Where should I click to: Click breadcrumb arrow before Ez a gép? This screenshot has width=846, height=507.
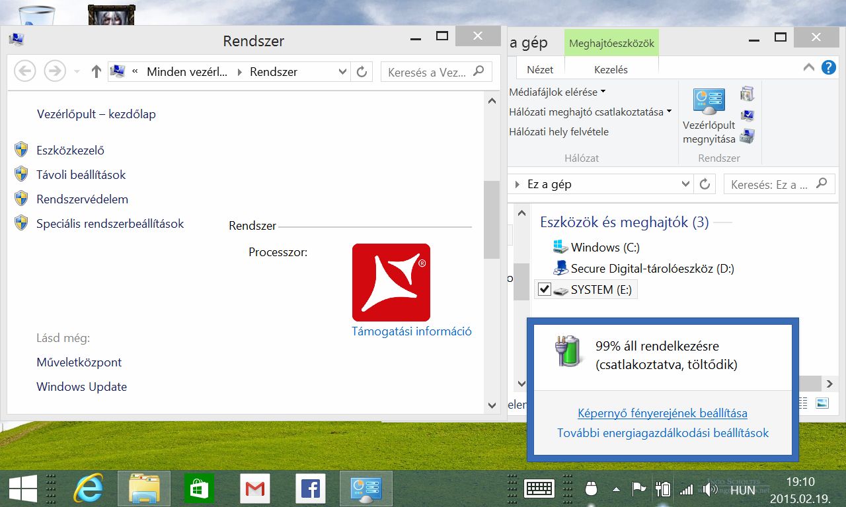click(518, 184)
